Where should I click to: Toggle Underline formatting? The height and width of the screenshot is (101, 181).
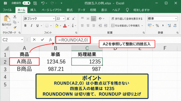click(37, 26)
